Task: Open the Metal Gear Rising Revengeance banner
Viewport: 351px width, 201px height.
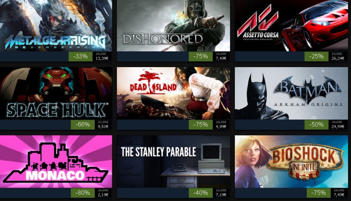Action: click(56, 26)
